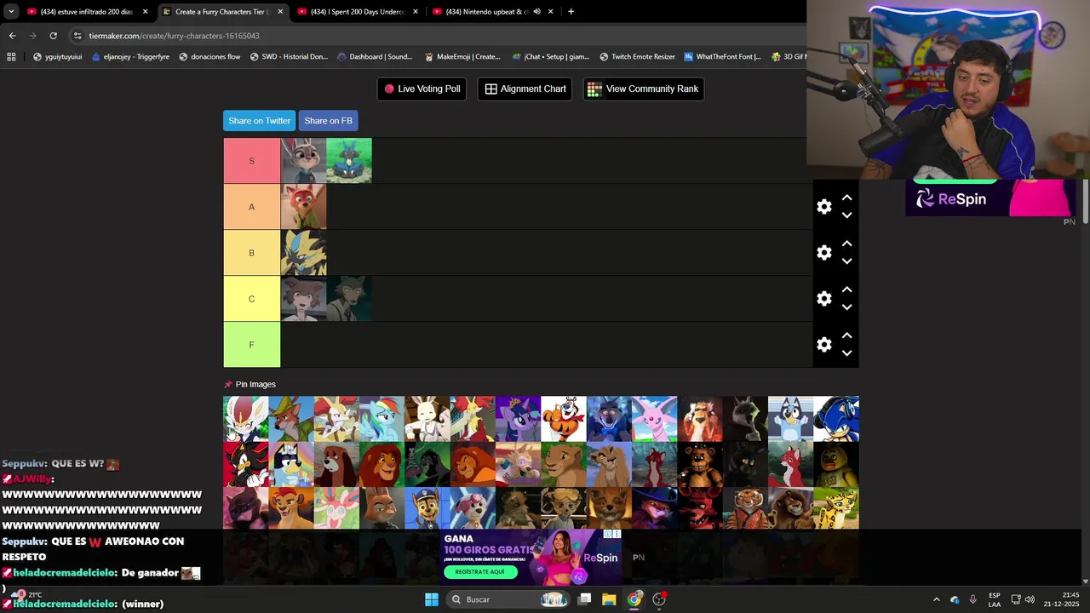
Task: Move tier F row down with arrow
Action: click(x=846, y=353)
